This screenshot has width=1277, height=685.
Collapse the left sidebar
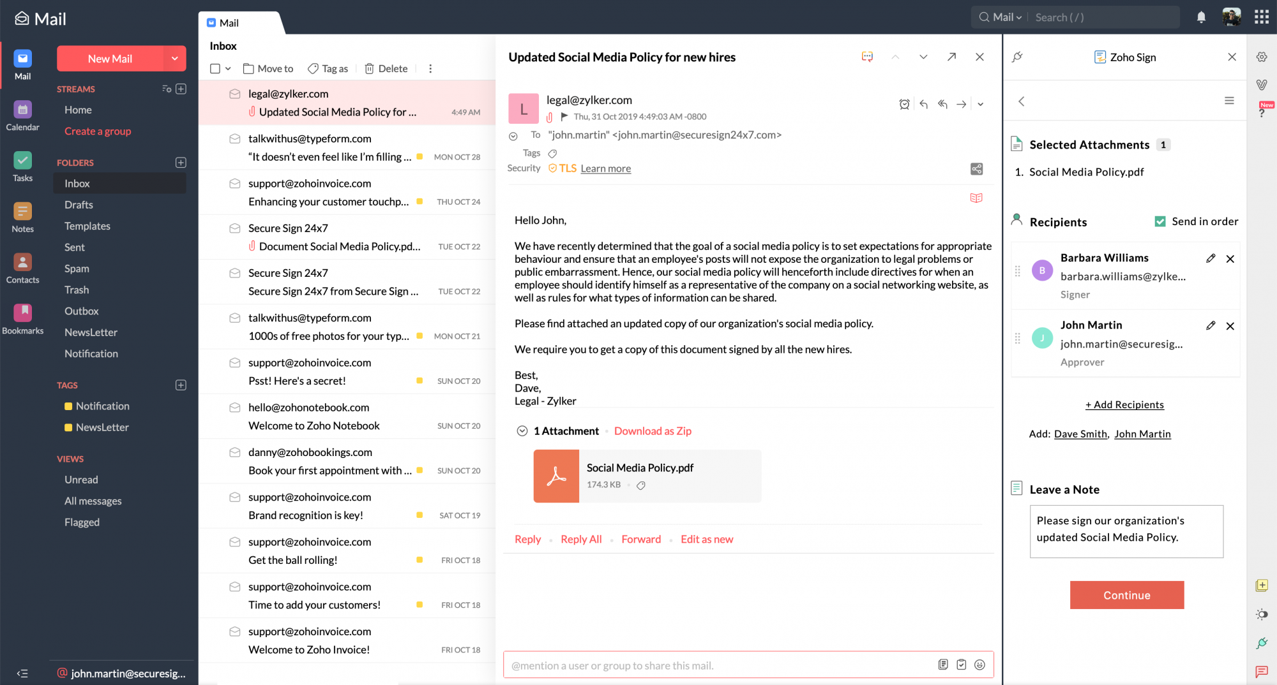pyautogui.click(x=22, y=674)
